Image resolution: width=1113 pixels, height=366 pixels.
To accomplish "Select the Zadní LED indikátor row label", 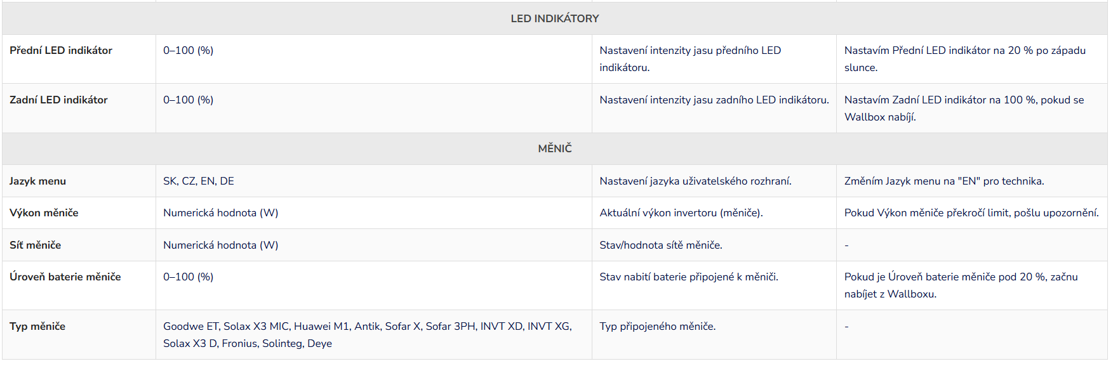I will tap(58, 100).
